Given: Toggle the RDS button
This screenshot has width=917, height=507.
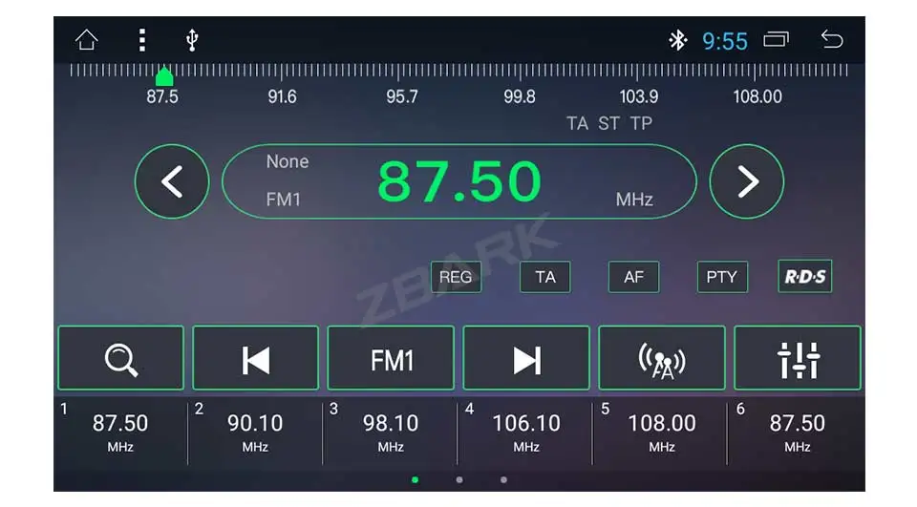Looking at the screenshot, I should pos(804,276).
